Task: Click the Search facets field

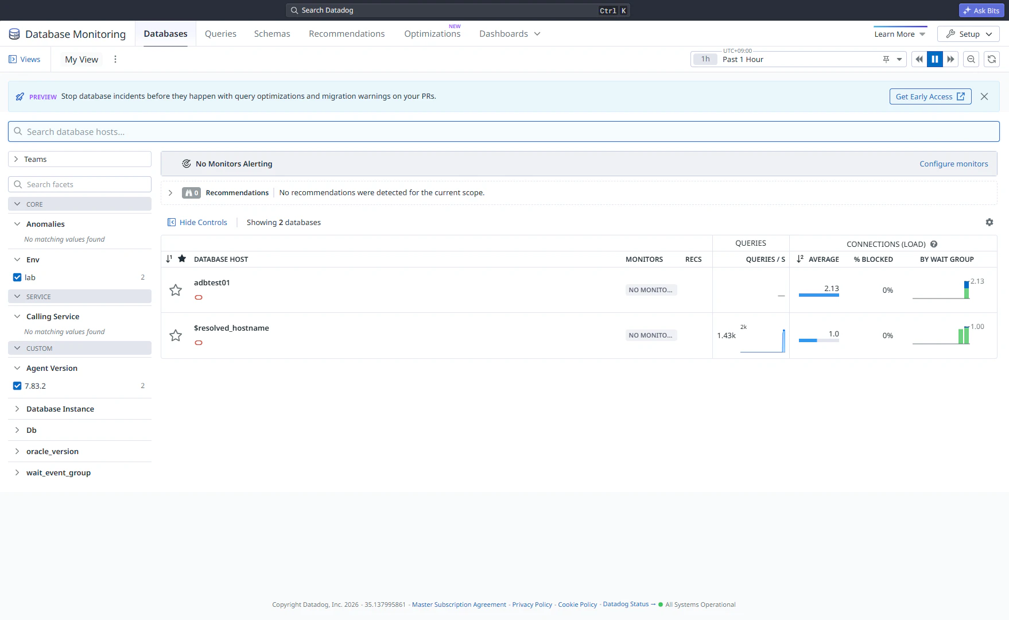Action: click(80, 184)
